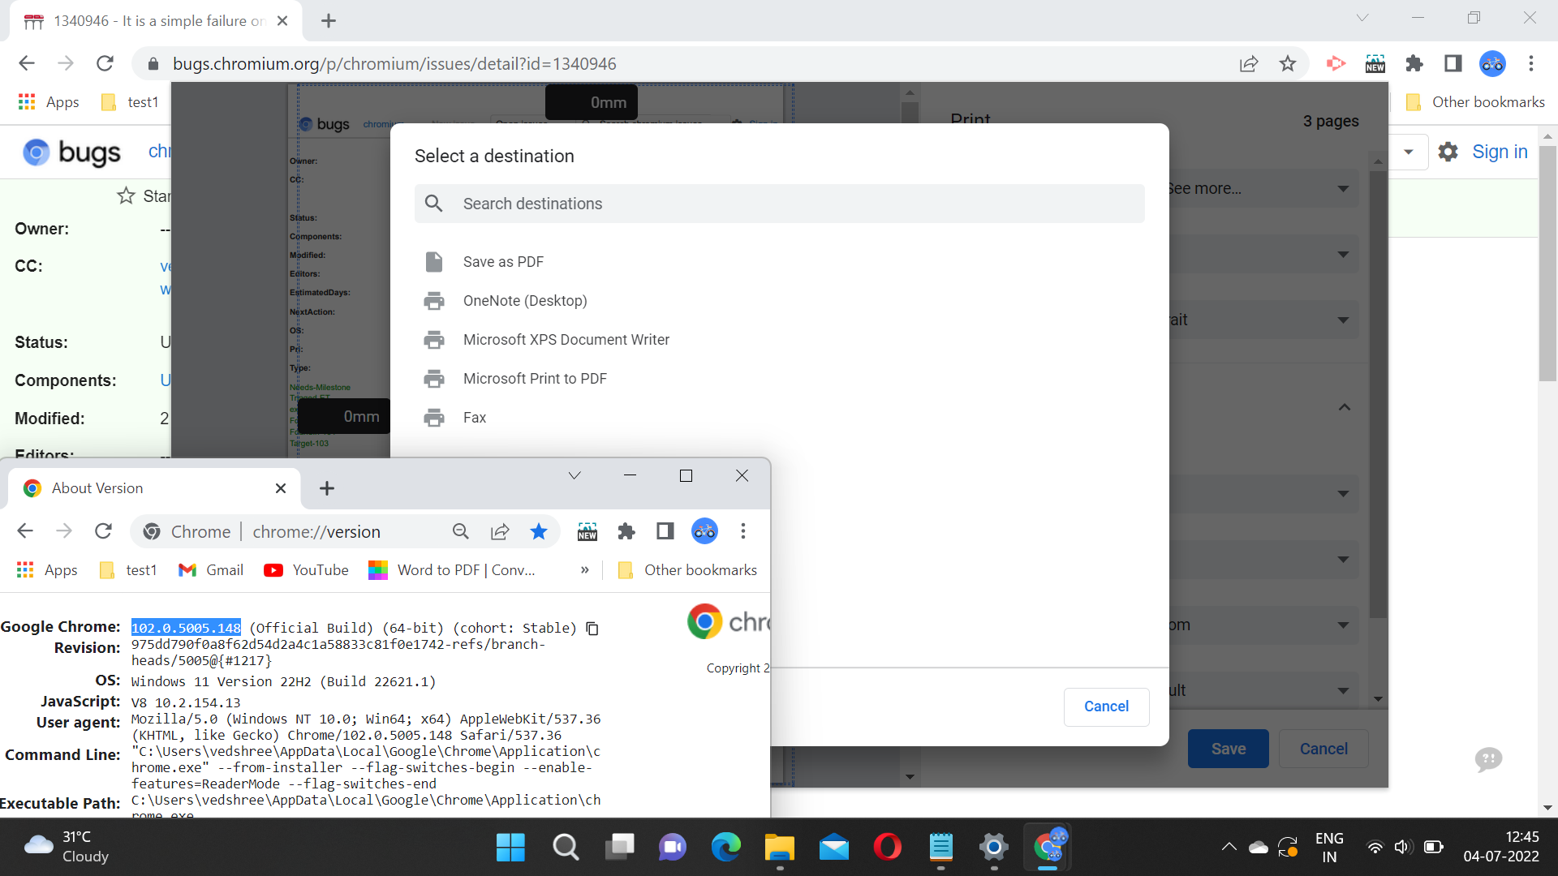
Task: Open Gmail bookmark
Action: [x=211, y=570]
